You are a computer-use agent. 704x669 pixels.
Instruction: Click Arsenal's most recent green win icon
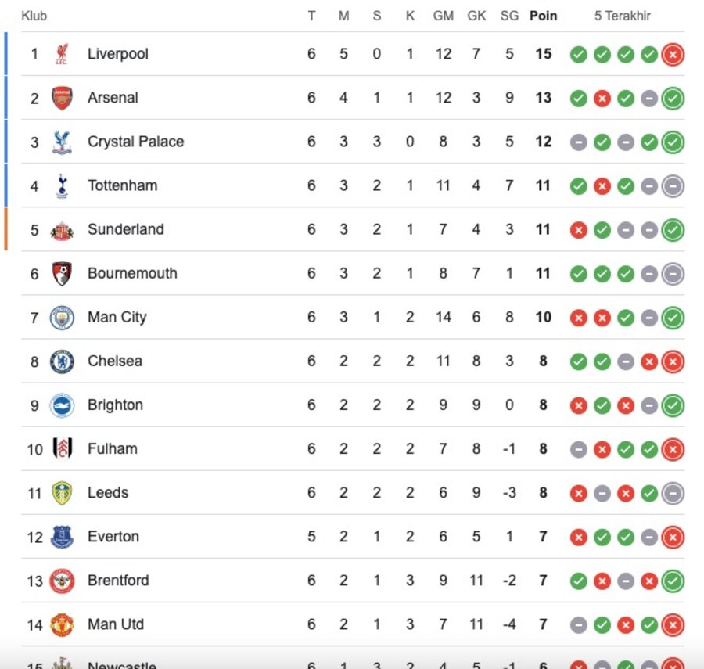pos(672,99)
